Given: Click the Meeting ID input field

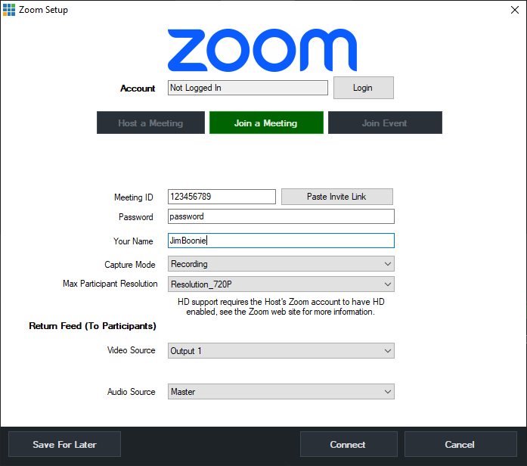Looking at the screenshot, I should tap(221, 197).
